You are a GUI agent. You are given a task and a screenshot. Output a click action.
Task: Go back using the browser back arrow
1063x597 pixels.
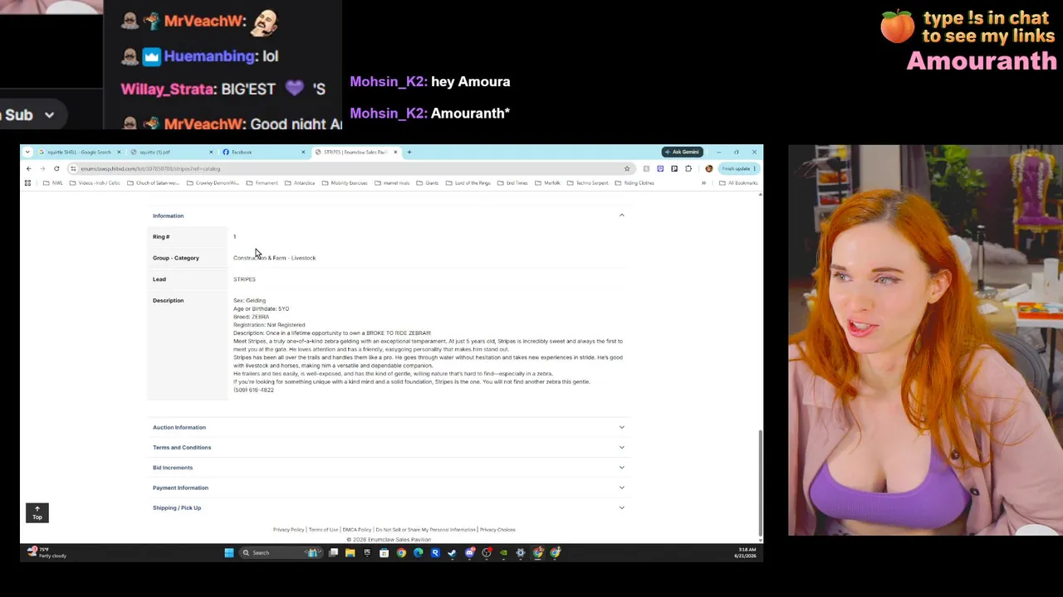29,168
